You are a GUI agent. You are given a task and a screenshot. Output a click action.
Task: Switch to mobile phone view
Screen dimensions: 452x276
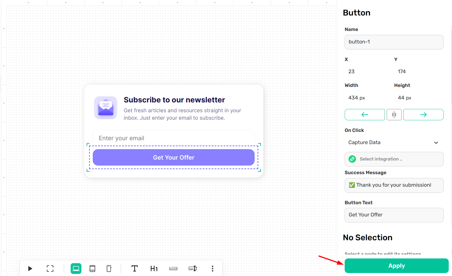109,269
